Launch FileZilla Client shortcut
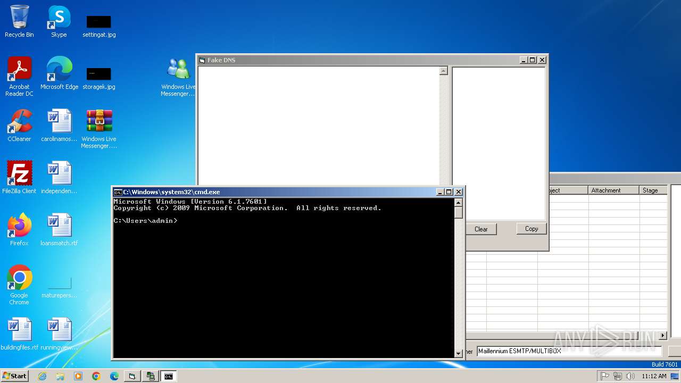The image size is (681, 383). click(19, 178)
